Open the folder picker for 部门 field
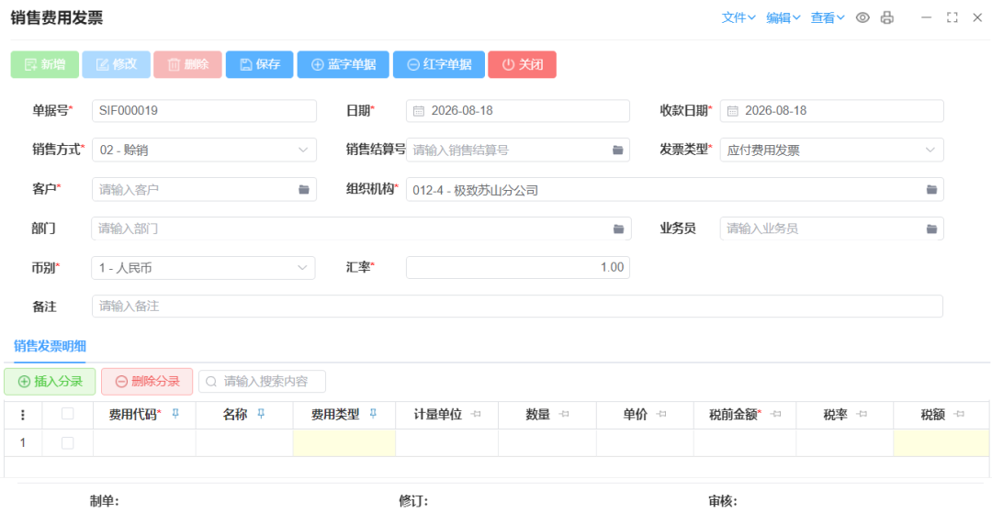 pyautogui.click(x=618, y=229)
